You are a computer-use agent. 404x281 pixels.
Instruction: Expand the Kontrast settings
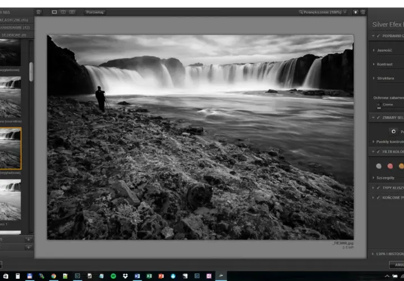point(374,64)
